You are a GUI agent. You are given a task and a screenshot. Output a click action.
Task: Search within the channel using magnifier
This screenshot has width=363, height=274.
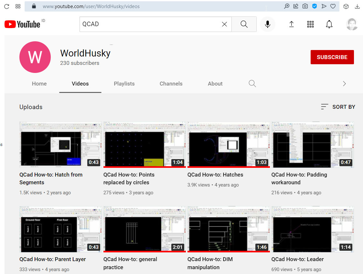pos(252,84)
